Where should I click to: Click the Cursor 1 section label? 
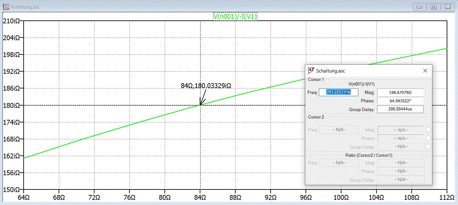(316, 79)
